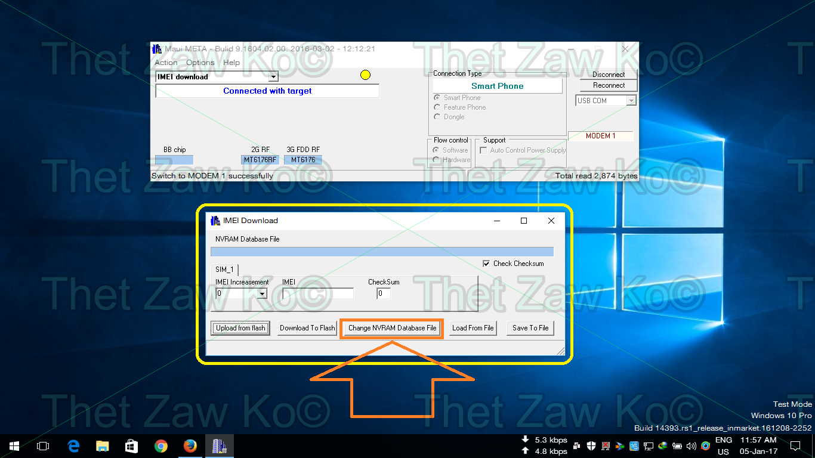The height and width of the screenshot is (458, 815).
Task: Click the 3G FDD RF MT6176 field
Action: [x=303, y=160]
